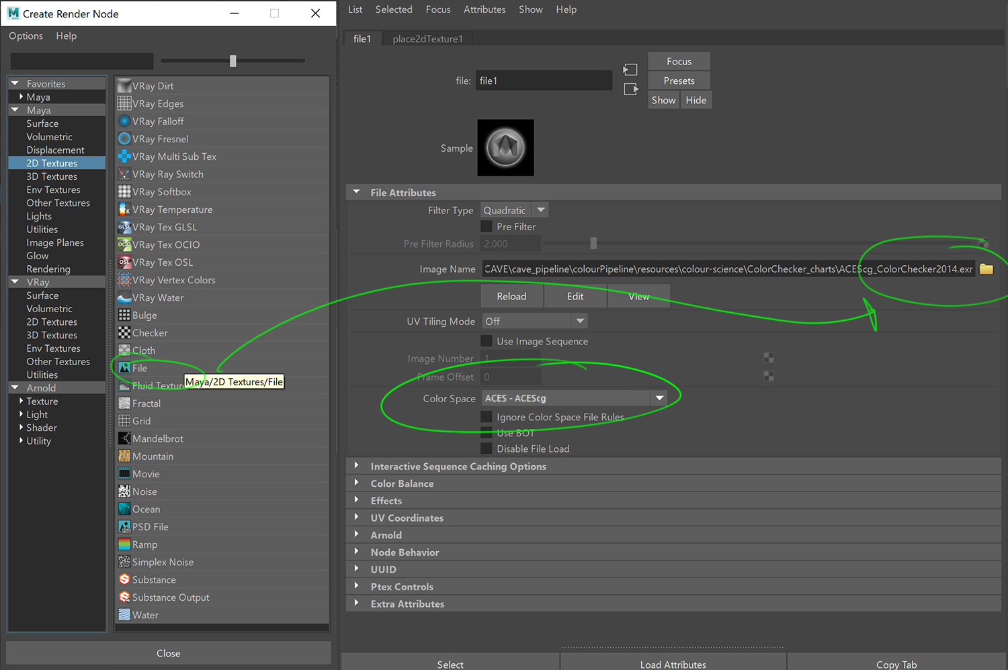Select the Fractal texture icon
The width and height of the screenshot is (1008, 670).
124,403
